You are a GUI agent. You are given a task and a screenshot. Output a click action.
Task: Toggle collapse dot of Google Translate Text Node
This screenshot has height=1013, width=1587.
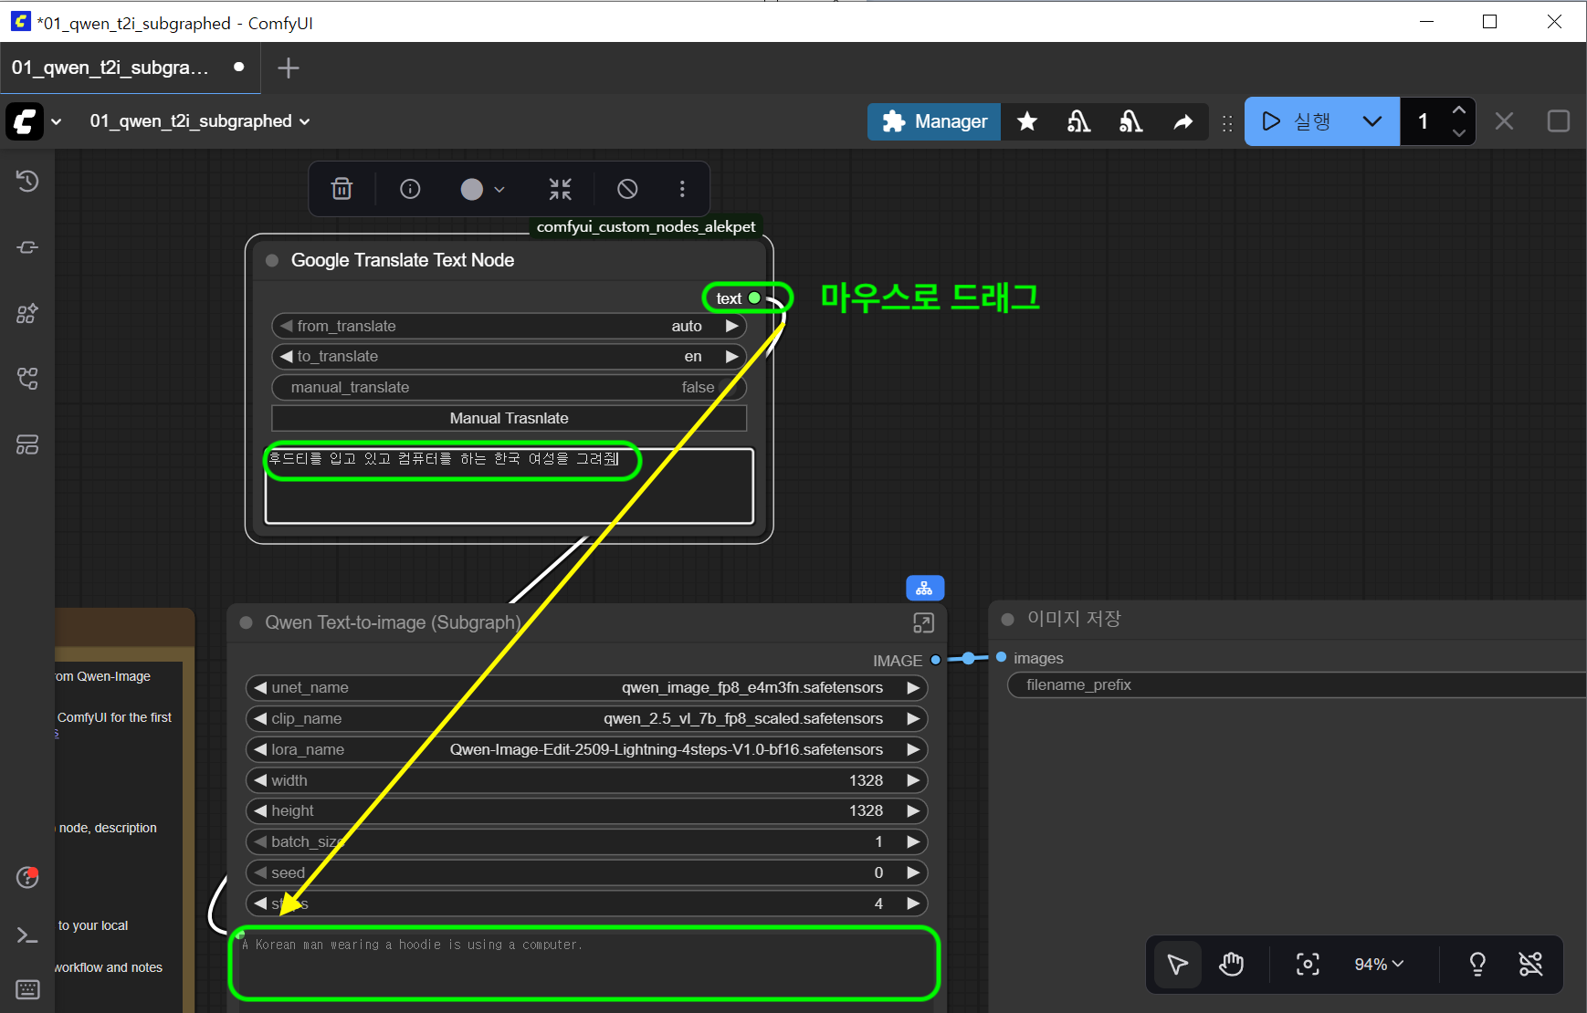coord(272,260)
